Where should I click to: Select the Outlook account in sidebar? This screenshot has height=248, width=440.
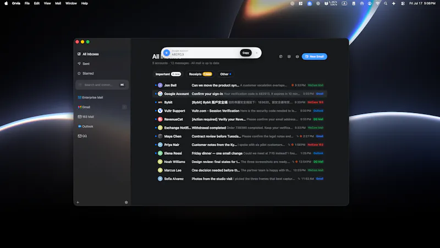(x=102, y=126)
